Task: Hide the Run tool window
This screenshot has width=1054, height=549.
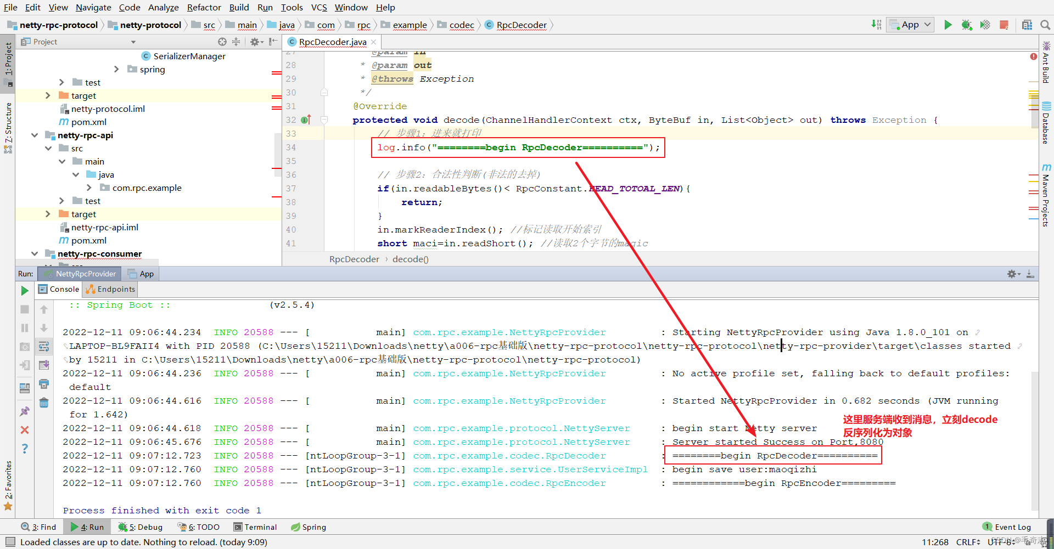Action: coord(1030,274)
